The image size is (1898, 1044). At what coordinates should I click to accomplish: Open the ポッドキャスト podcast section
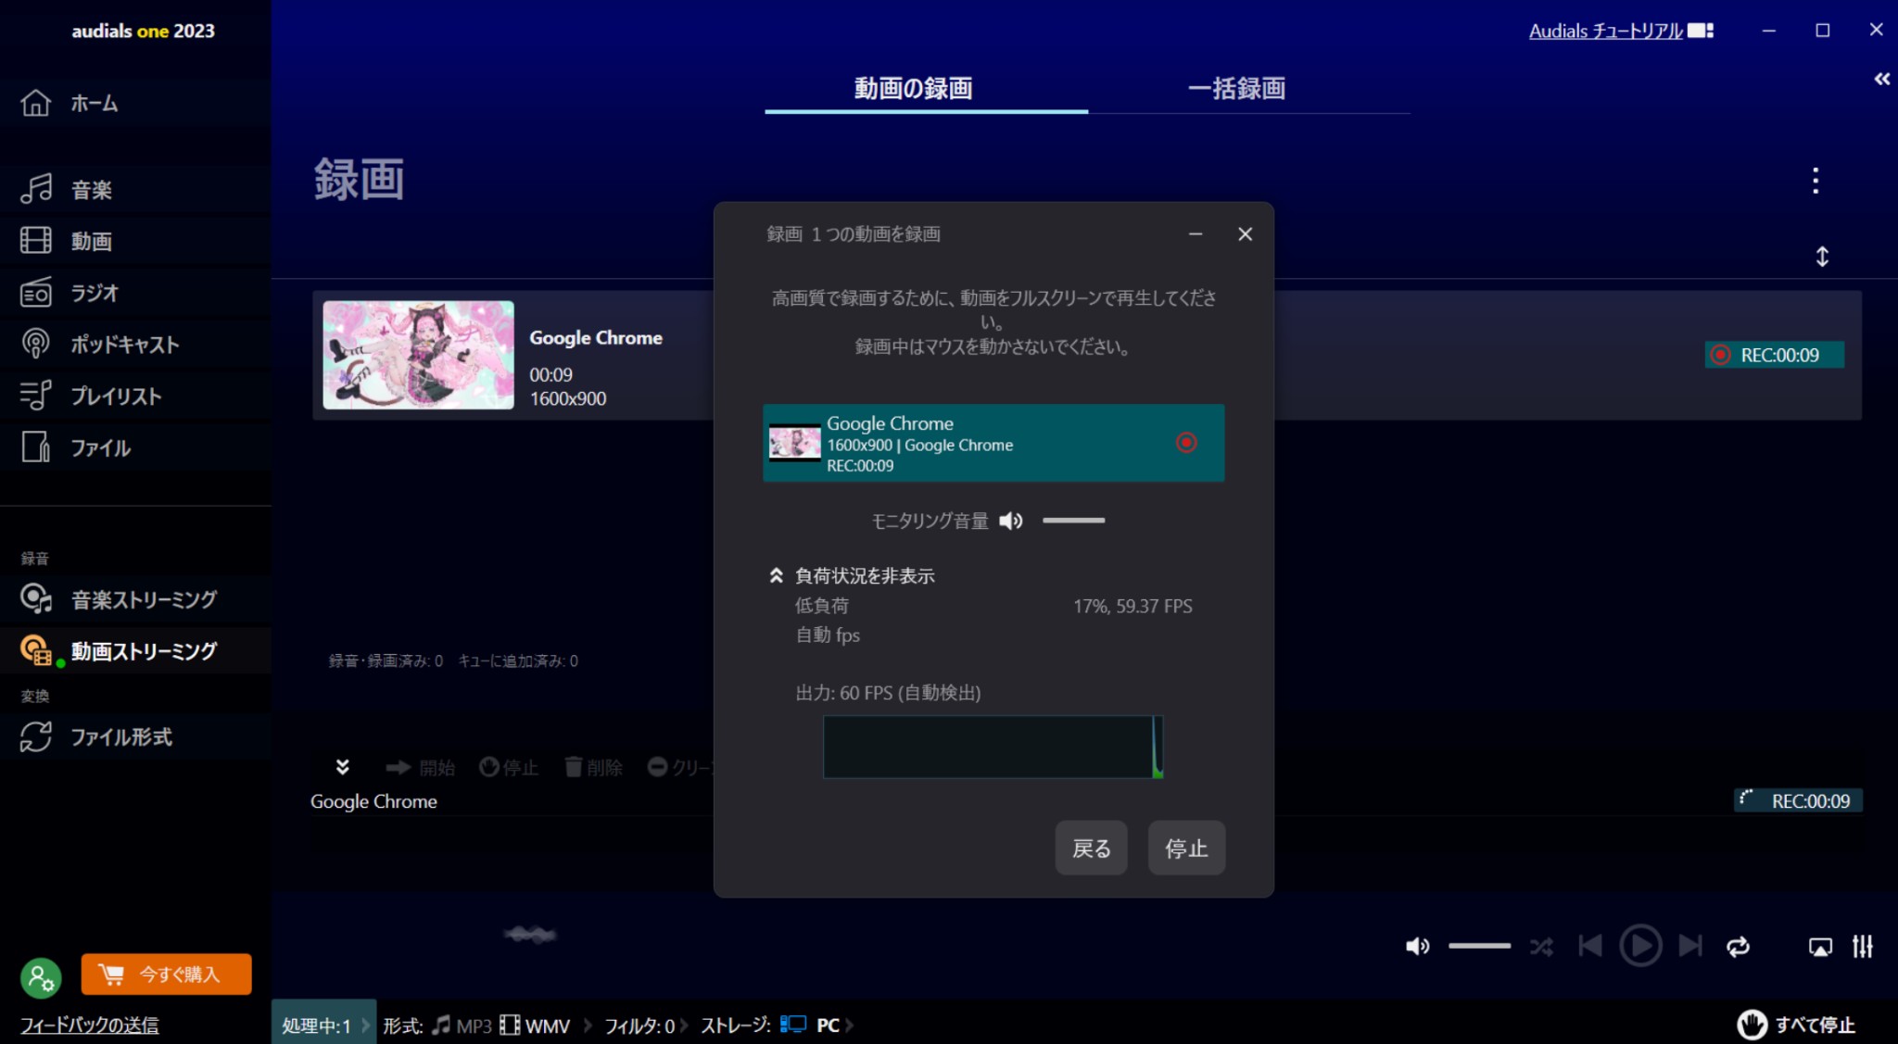[x=135, y=345]
